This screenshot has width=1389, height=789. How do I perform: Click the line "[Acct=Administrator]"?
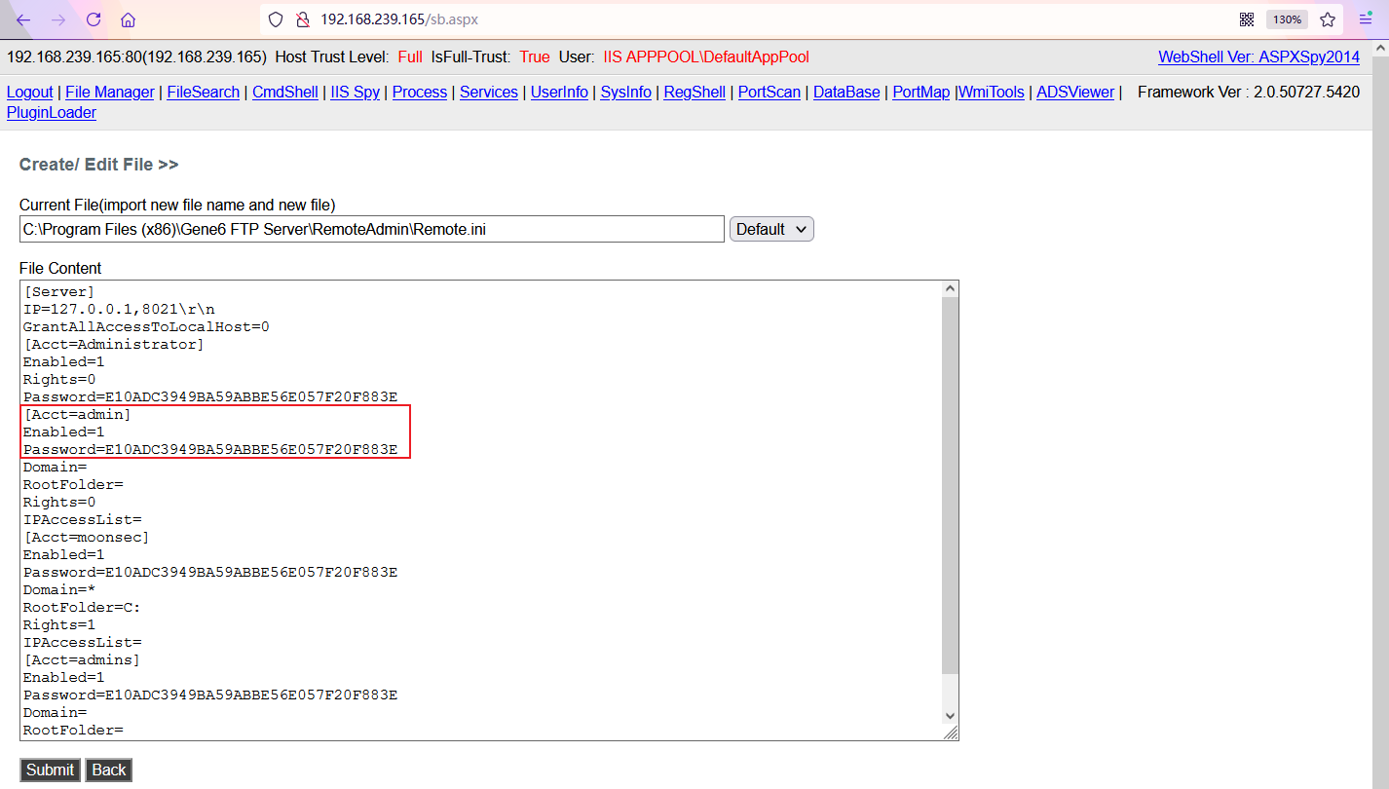coord(114,344)
